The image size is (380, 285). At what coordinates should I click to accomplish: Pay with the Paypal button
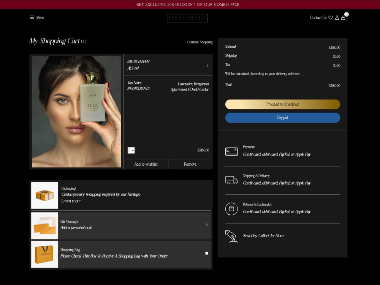pyautogui.click(x=283, y=118)
